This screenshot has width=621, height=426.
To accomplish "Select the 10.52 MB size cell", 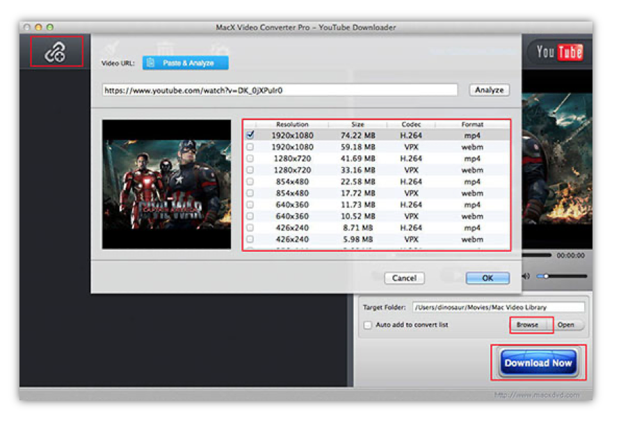I will [357, 216].
